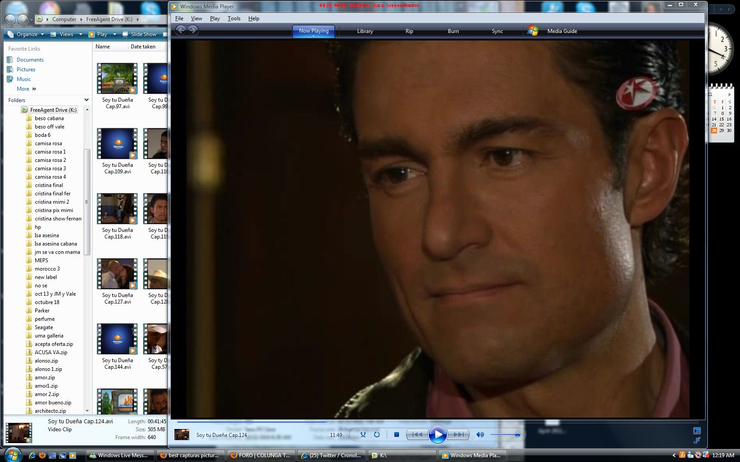
Task: Select the Soy tu Dueña Cap.127.avi thumbnail
Action: (x=117, y=274)
